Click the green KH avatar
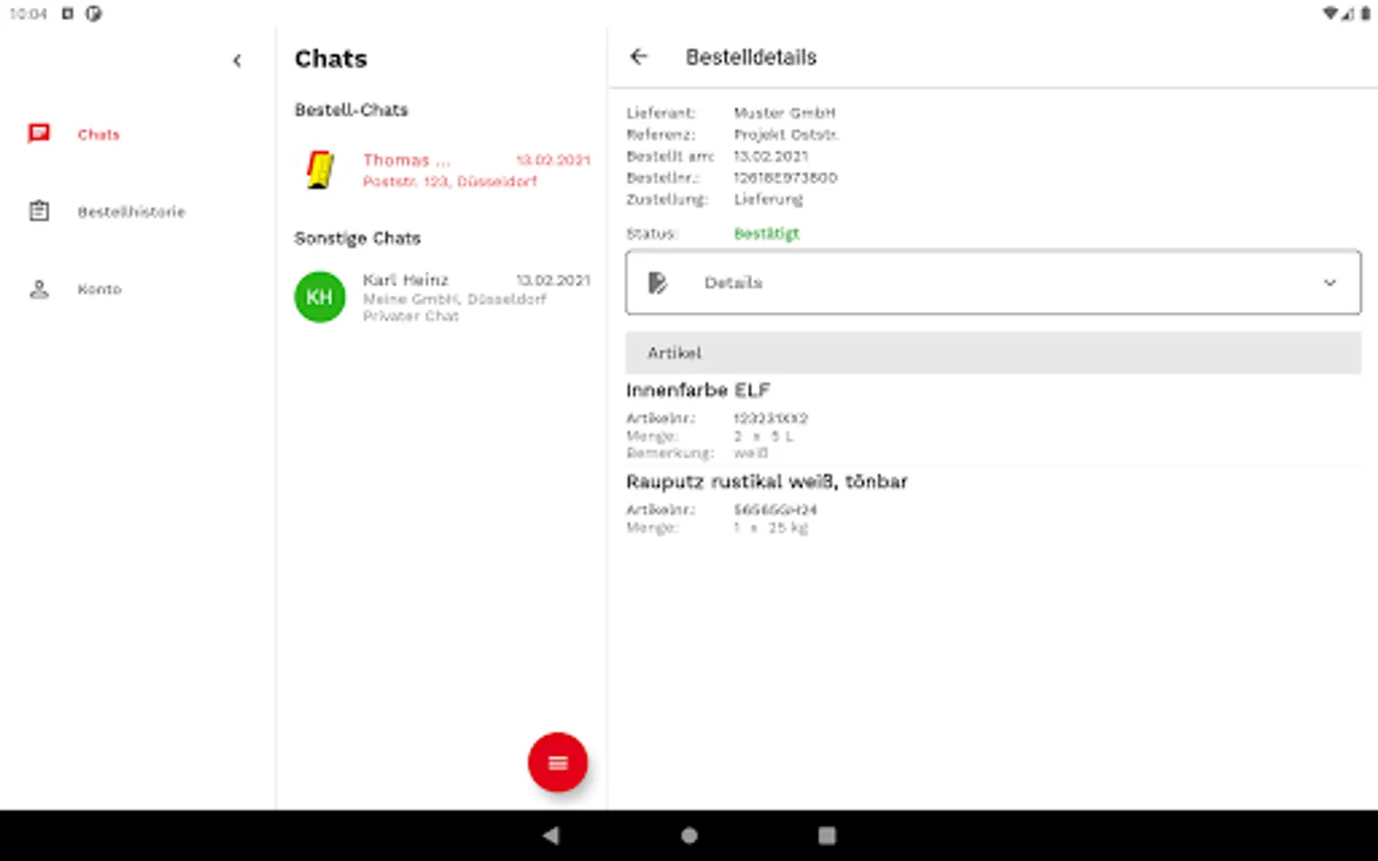The height and width of the screenshot is (861, 1378). click(320, 297)
